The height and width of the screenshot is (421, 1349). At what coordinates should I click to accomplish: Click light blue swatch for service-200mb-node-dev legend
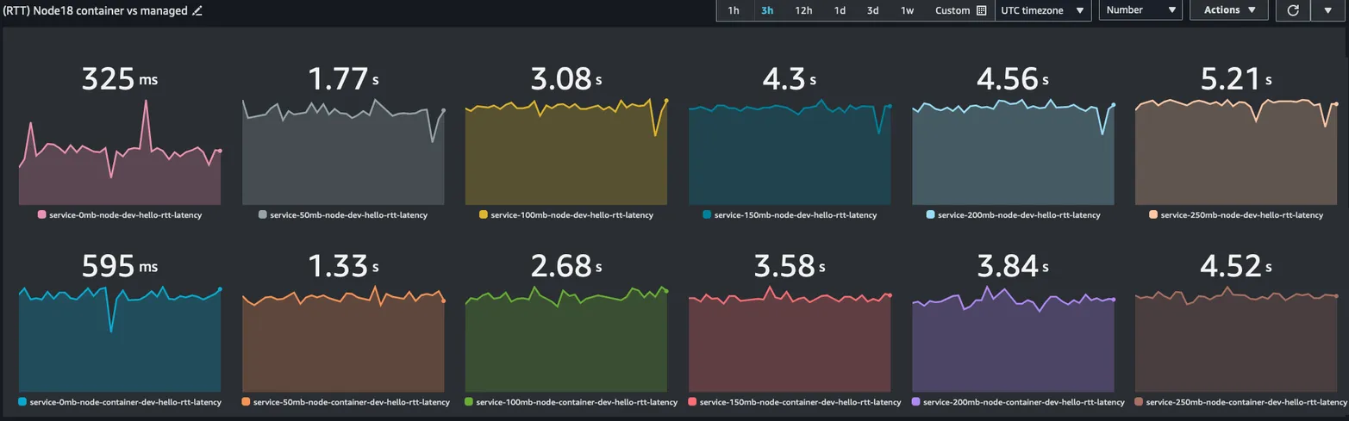tap(931, 214)
